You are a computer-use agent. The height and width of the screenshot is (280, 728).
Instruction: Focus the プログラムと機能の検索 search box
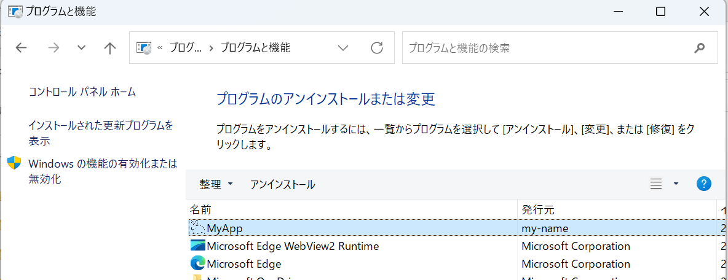[x=560, y=47]
